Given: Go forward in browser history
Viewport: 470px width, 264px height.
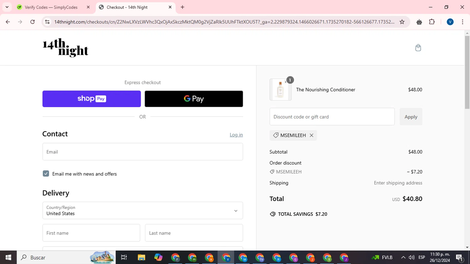Looking at the screenshot, I should pyautogui.click(x=20, y=22).
